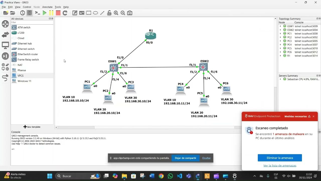Take a screenshot with camera icon
This screenshot has width=321, height=181.
point(130,13)
